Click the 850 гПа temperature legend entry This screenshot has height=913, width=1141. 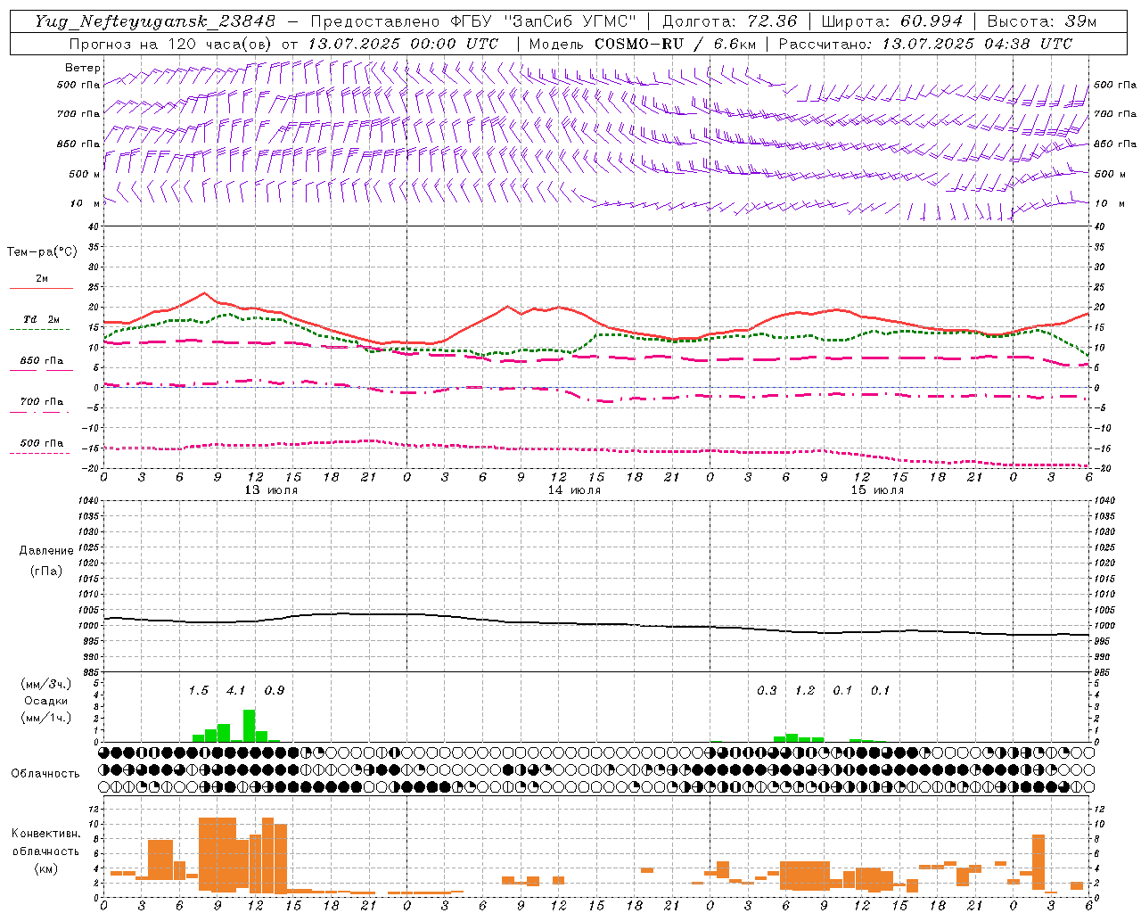[x=41, y=361]
